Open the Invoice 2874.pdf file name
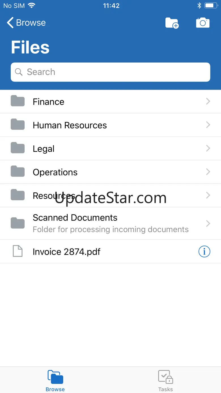Screen dimensions: 221x393 [67, 252]
